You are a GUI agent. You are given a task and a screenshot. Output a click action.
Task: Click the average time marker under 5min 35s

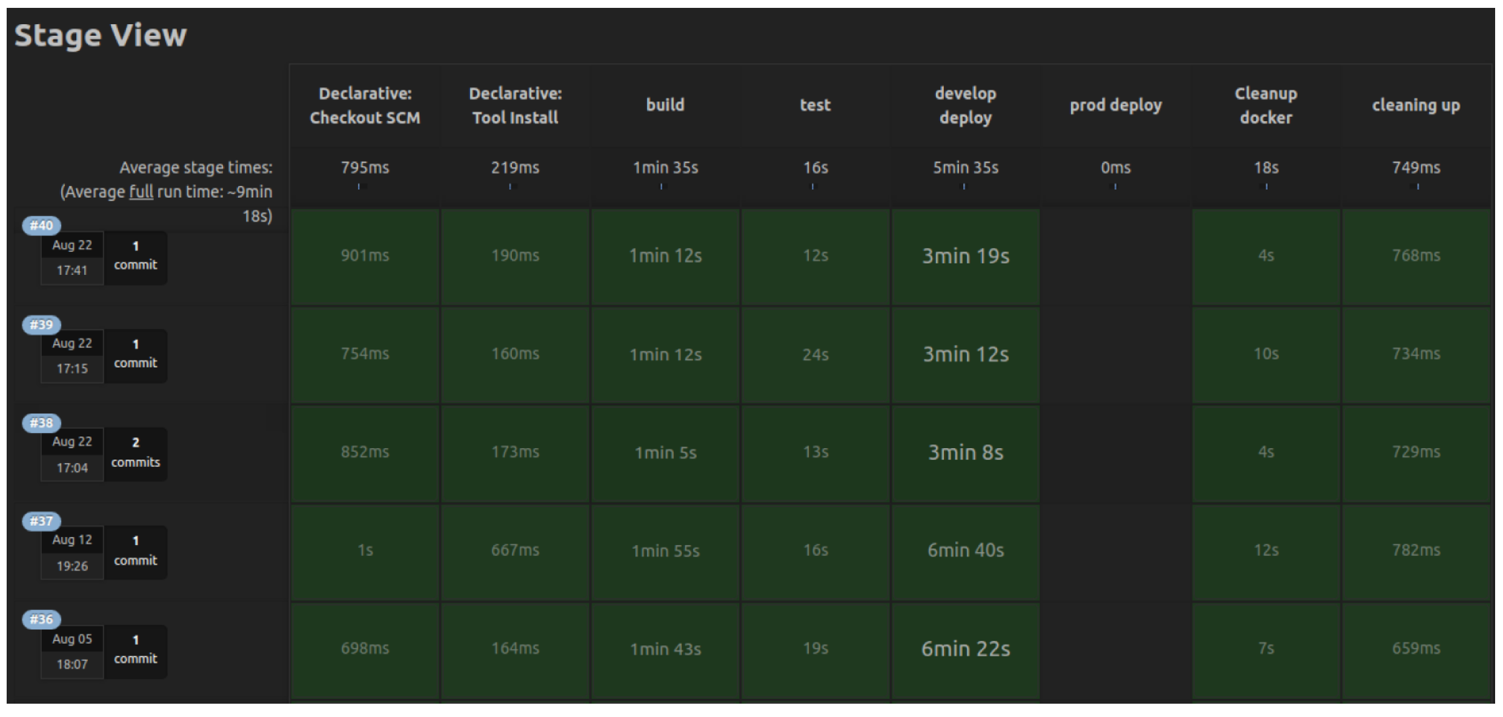point(964,187)
